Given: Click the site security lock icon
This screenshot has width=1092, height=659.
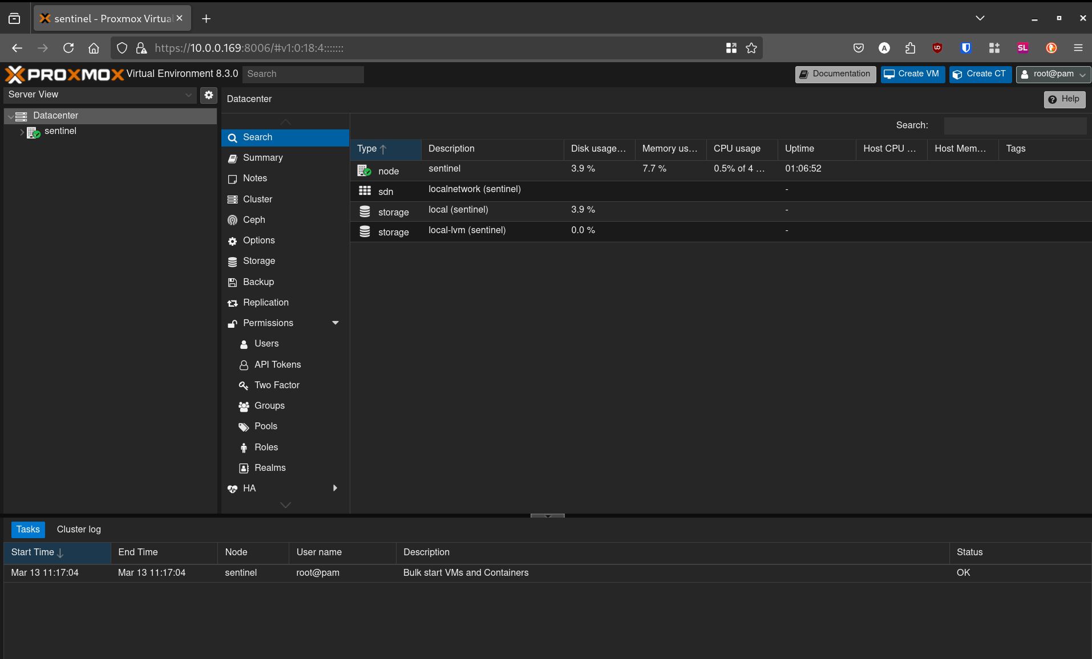Looking at the screenshot, I should tap(141, 48).
